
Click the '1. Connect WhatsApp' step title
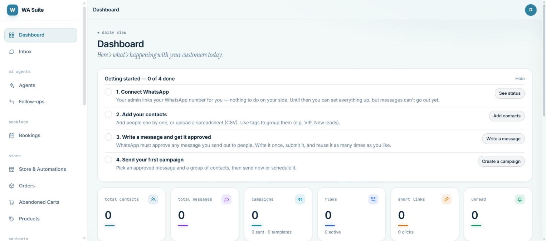pyautogui.click(x=142, y=92)
